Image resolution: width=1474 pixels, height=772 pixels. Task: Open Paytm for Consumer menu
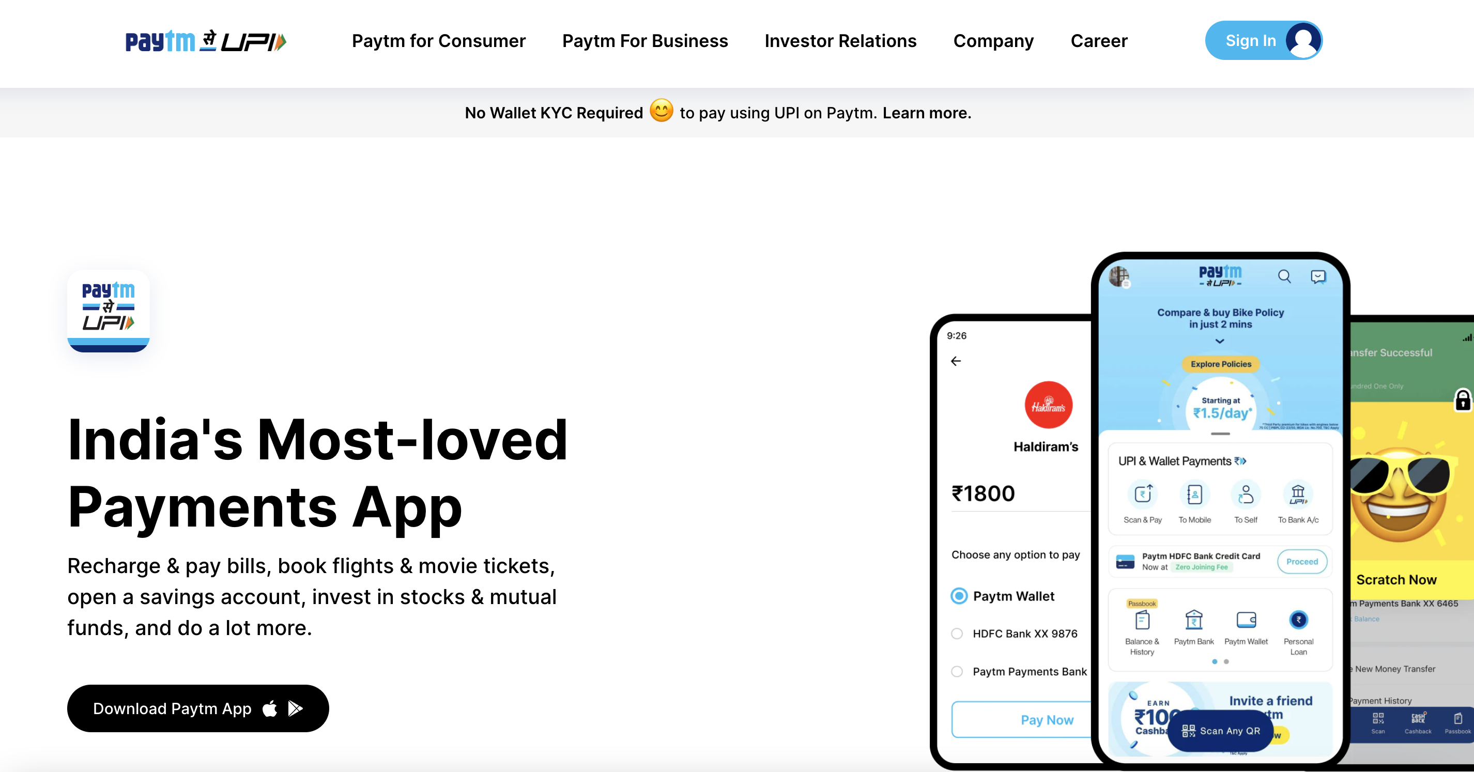(440, 40)
